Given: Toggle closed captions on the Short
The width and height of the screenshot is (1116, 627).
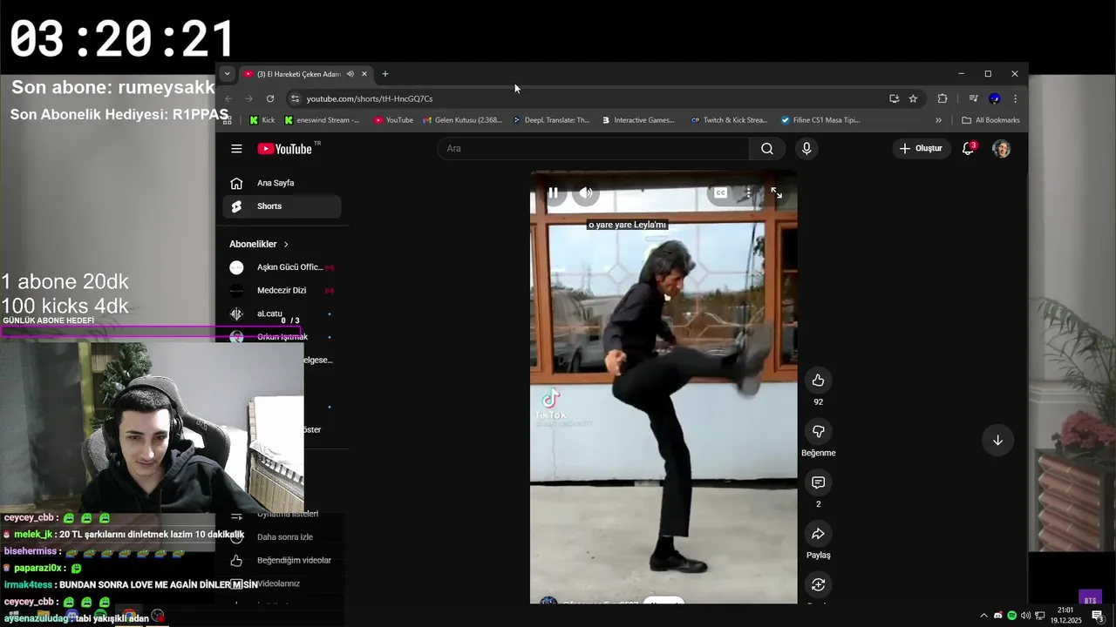Looking at the screenshot, I should coord(720,192).
